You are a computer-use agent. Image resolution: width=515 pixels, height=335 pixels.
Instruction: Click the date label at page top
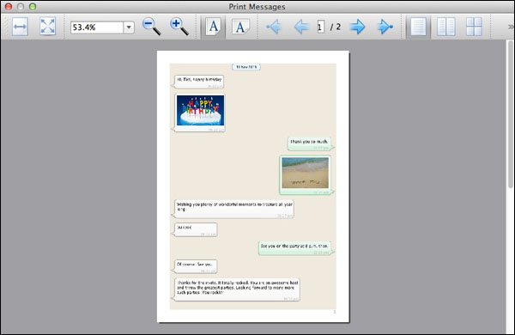point(246,67)
